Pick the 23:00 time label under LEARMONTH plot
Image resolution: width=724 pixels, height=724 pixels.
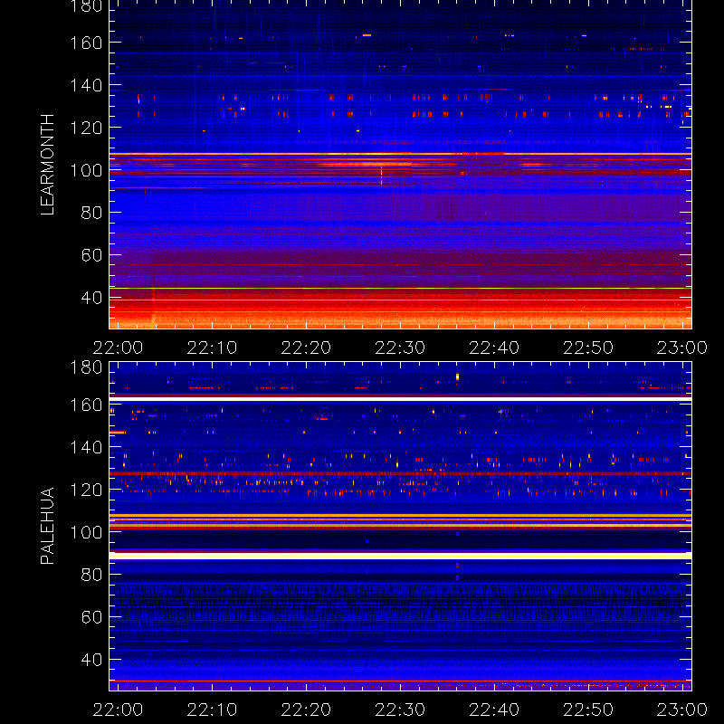(682, 348)
